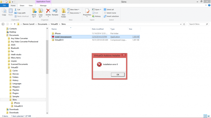211x118 pixels.
Task: Open the address bar history dropdown
Action: [x=181, y=24]
